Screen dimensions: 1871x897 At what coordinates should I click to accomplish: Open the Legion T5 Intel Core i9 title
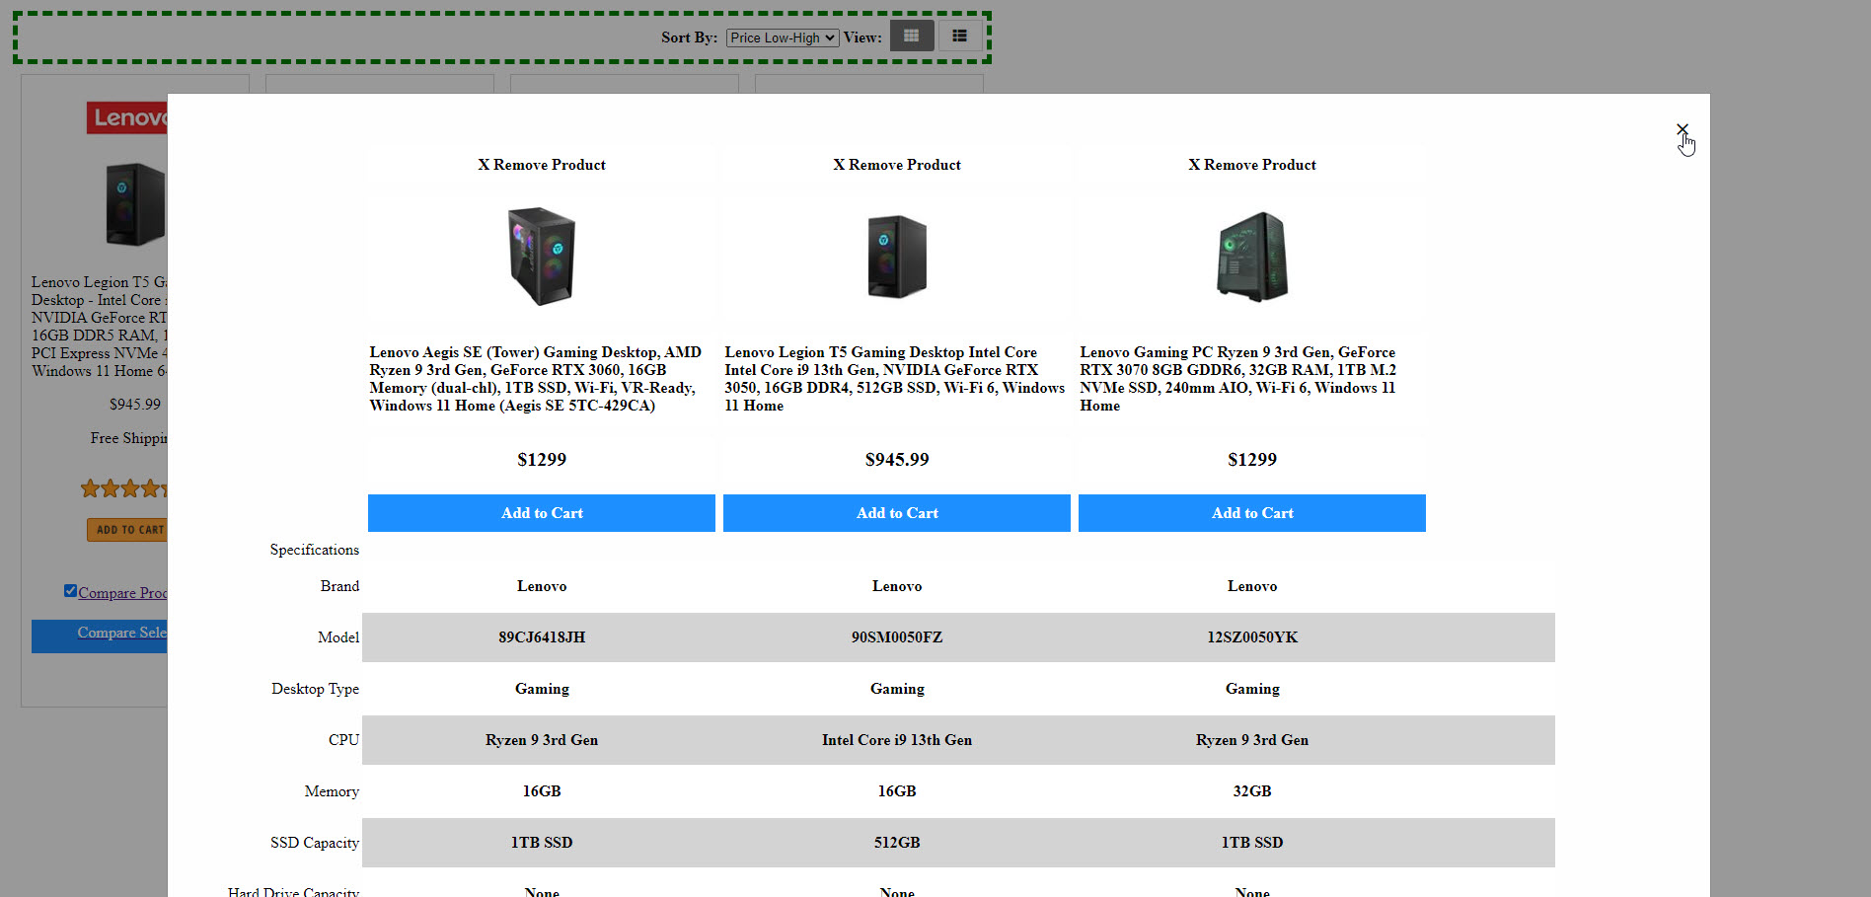(x=894, y=379)
